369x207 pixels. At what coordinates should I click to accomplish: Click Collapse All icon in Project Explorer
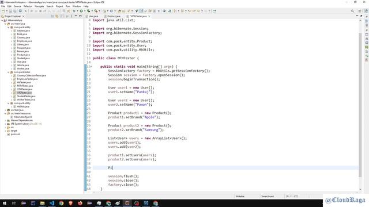[52, 16]
